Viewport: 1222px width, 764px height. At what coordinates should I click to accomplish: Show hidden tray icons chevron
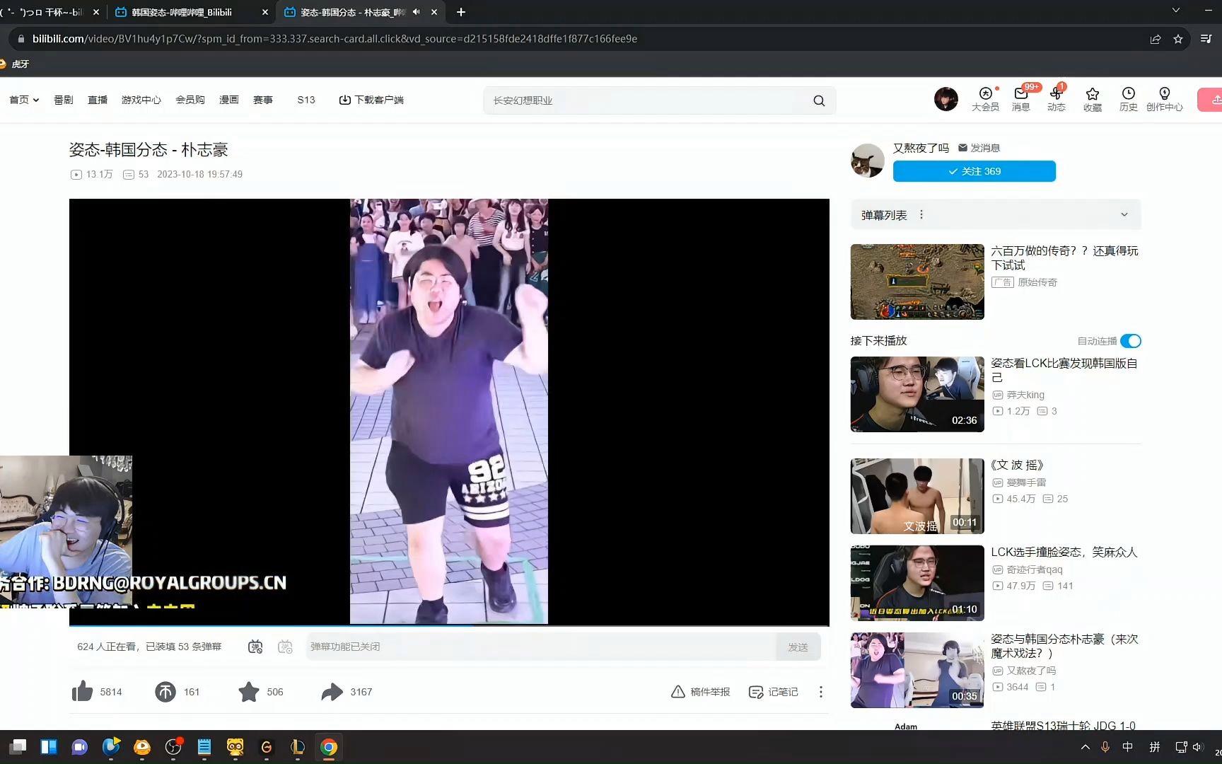click(x=1086, y=747)
